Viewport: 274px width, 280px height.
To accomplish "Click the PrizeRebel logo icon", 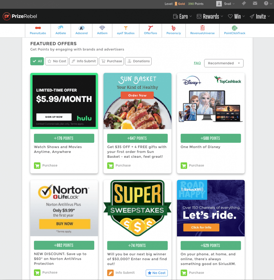I will click(x=7, y=16).
